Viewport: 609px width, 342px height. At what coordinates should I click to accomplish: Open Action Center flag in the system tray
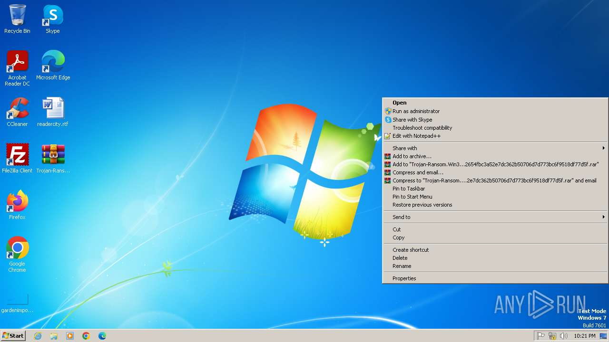click(541, 336)
